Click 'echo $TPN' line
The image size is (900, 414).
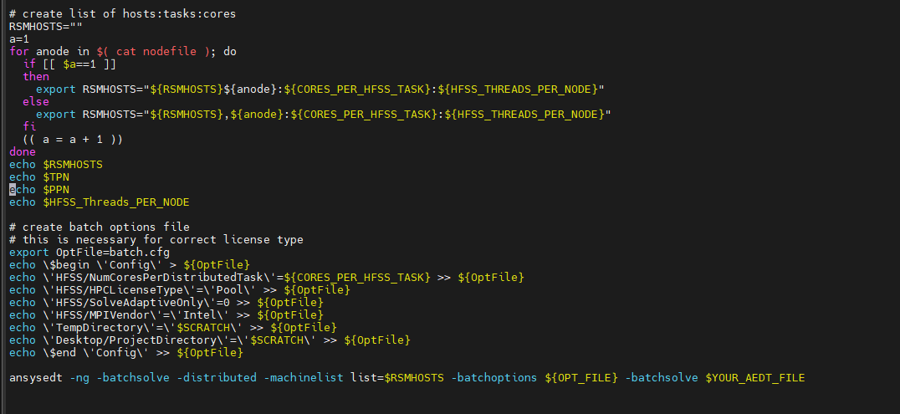pos(39,176)
